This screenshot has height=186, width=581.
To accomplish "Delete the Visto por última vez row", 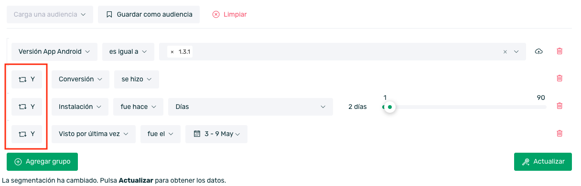I will pos(559,134).
